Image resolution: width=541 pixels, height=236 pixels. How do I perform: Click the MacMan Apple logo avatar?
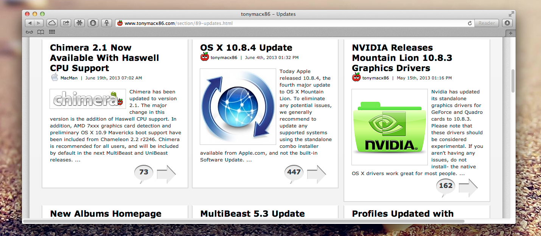coord(54,78)
